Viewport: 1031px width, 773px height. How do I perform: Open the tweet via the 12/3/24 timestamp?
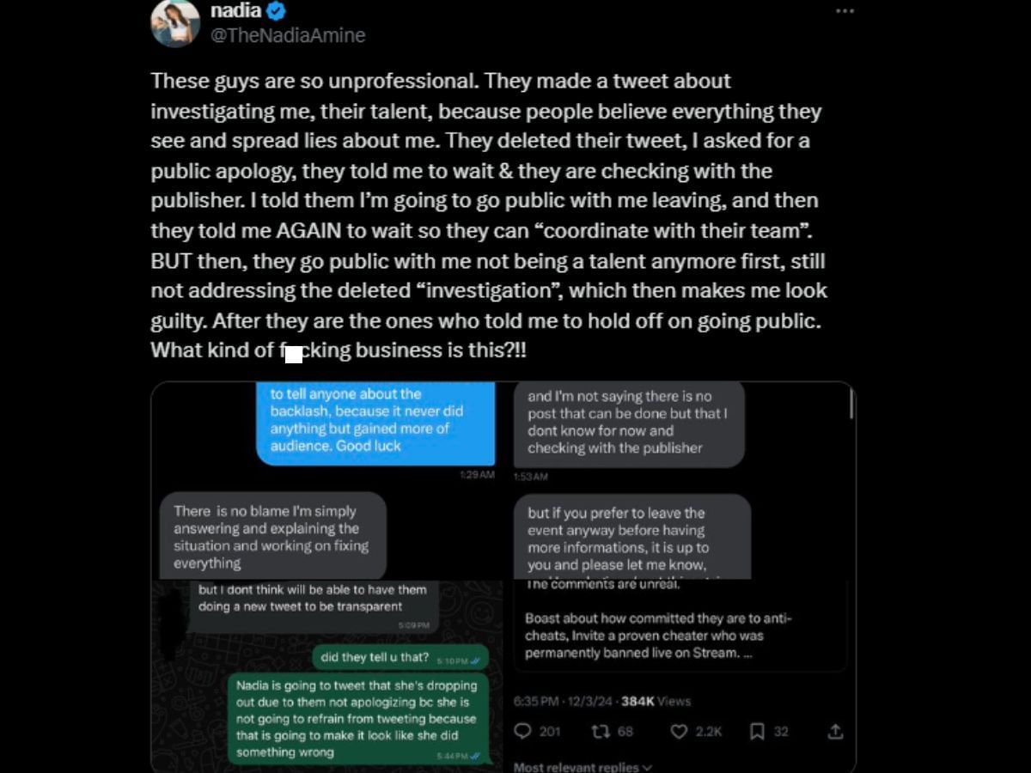tap(593, 701)
